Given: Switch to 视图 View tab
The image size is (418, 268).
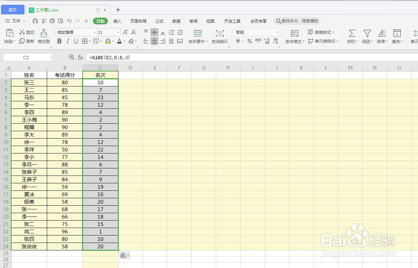Looking at the screenshot, I should pos(210,21).
